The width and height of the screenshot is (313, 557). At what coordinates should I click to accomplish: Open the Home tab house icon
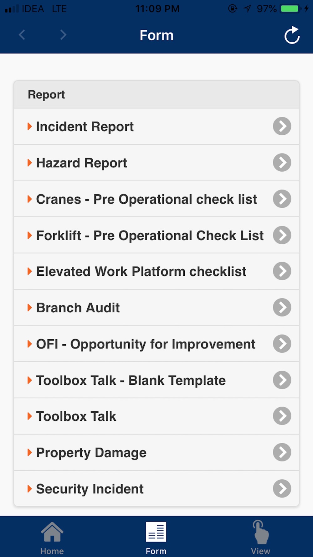coord(52,532)
